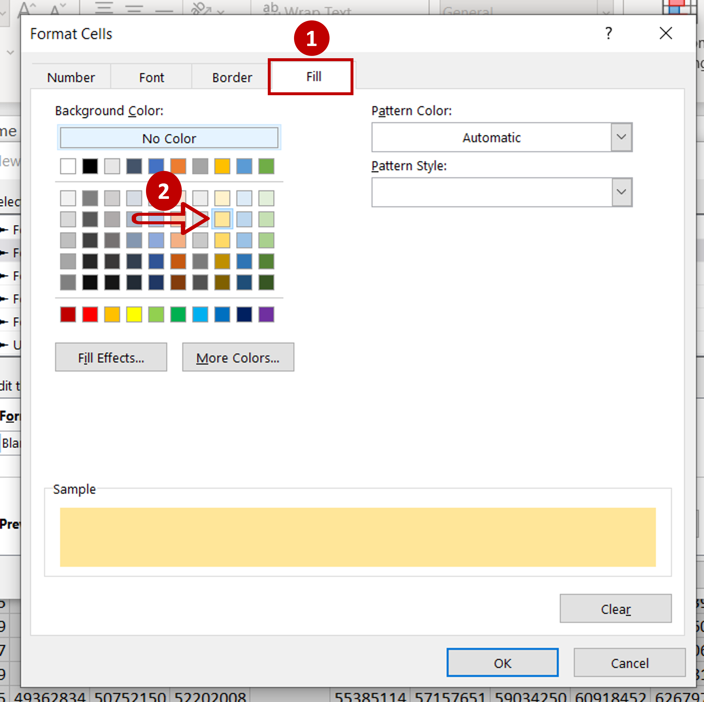Select the dark orange shade swatch
The height and width of the screenshot is (702, 704).
pos(178,261)
